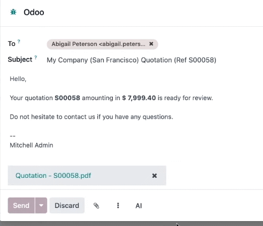Viewport: 263px width, 226px height.
Task: Delete the Quotation - S00058.pdf attachment
Action: point(155,176)
